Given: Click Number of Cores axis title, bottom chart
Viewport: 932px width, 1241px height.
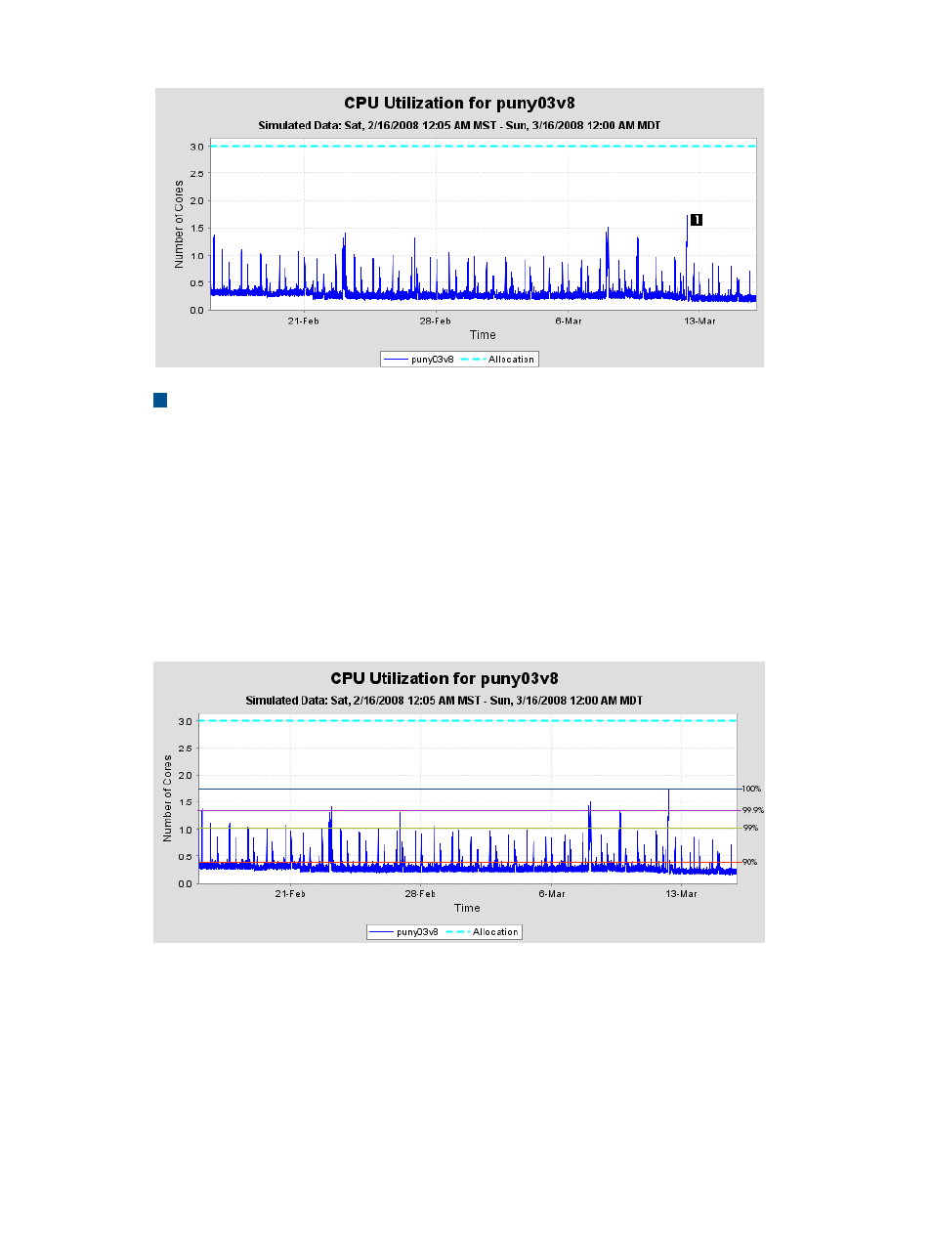Looking at the screenshot, I should point(167,797).
